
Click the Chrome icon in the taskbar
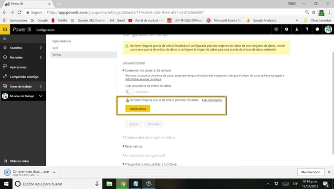tap(123, 184)
